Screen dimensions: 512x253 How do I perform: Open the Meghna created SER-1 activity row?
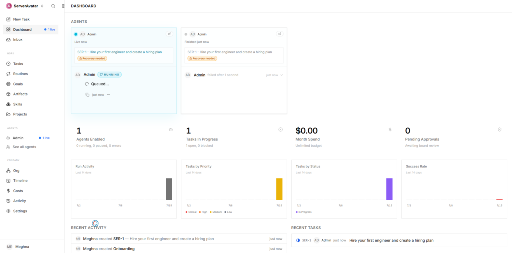tap(179, 239)
